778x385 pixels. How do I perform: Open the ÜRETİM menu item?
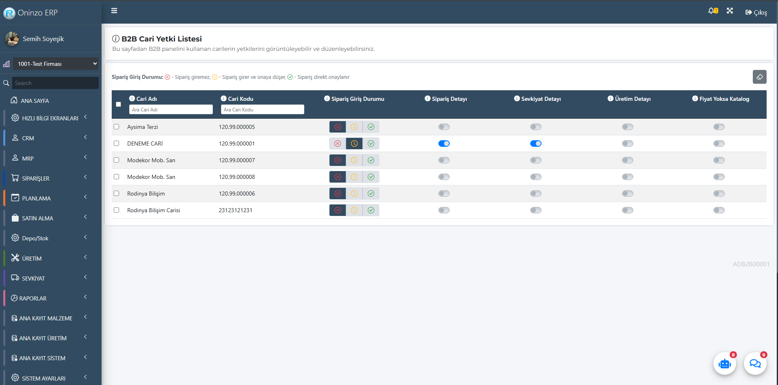pos(49,258)
